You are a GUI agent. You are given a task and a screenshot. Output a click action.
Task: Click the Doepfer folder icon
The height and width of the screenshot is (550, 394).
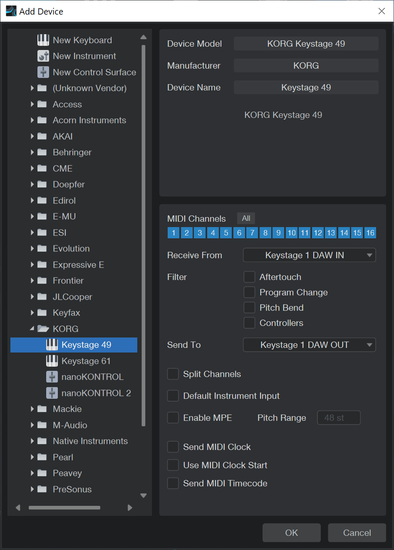tap(42, 184)
